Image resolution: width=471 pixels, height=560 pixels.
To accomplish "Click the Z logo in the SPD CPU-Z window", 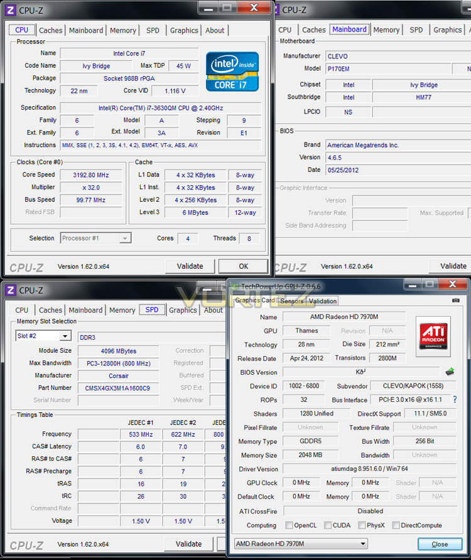I will [x=11, y=290].
